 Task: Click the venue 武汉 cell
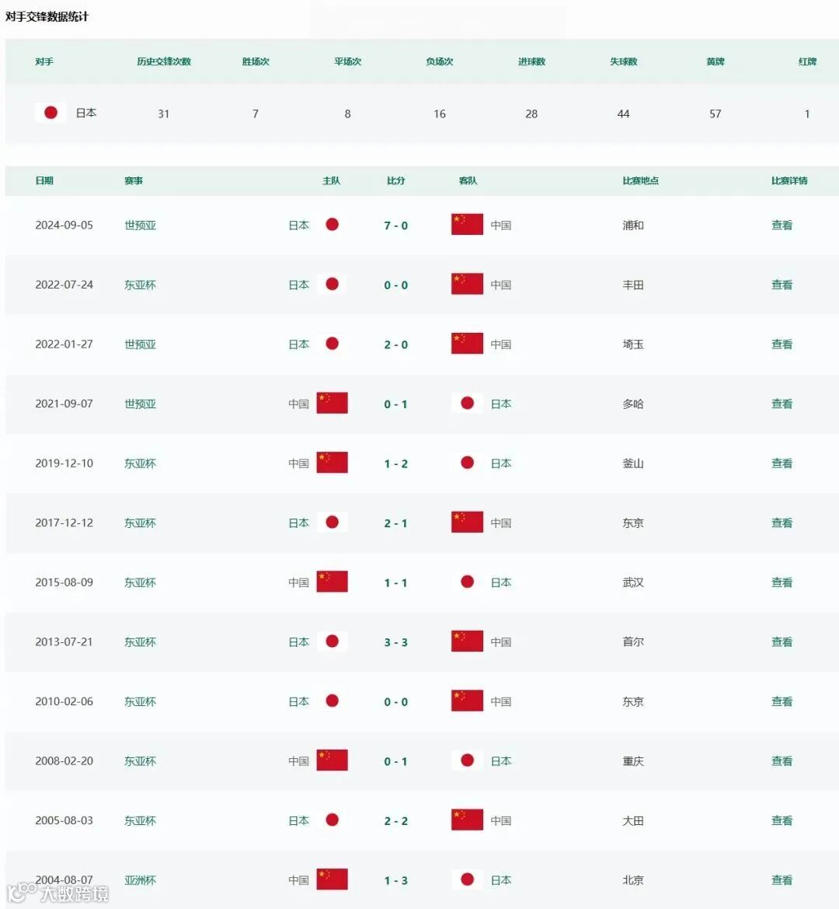633,582
